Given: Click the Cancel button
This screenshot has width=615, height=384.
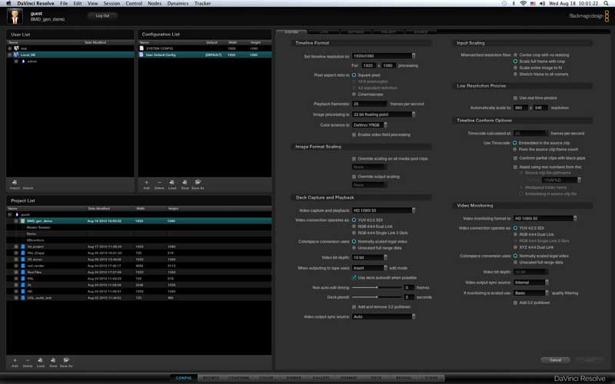Looking at the screenshot, I should 555,359.
